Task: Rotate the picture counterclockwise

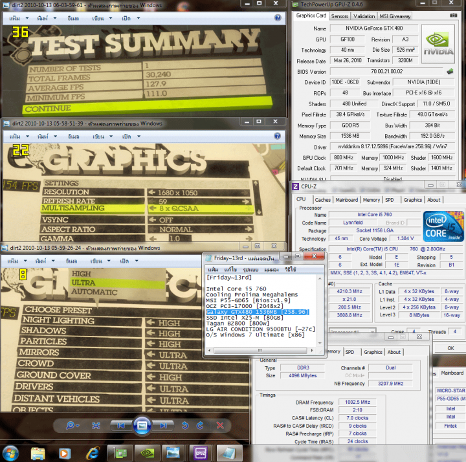Action: (x=185, y=426)
